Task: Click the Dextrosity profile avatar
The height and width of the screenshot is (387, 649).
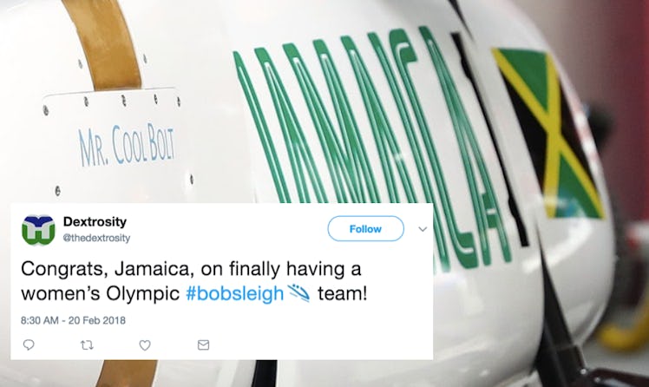Action: pyautogui.click(x=38, y=230)
